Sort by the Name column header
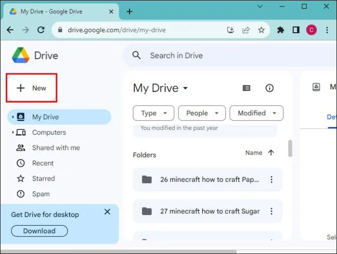This screenshot has width=337, height=254. [x=254, y=152]
